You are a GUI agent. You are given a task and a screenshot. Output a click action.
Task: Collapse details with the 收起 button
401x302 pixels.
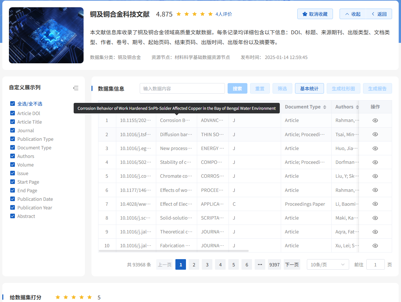(x=352, y=14)
